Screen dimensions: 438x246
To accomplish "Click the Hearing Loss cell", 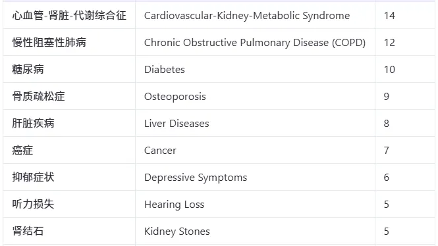I will click(x=255, y=204).
